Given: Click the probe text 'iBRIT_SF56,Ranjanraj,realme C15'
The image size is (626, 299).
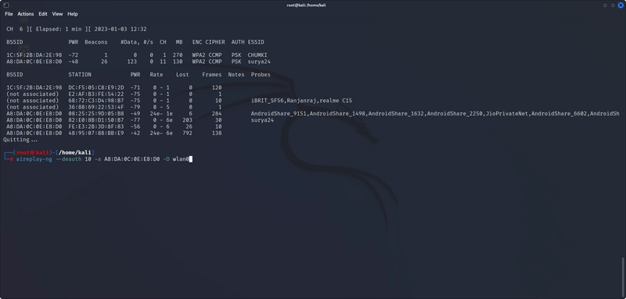Looking at the screenshot, I should [x=301, y=101].
